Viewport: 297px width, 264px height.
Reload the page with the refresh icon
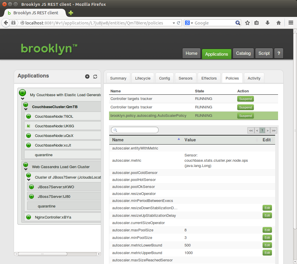(x=178, y=23)
